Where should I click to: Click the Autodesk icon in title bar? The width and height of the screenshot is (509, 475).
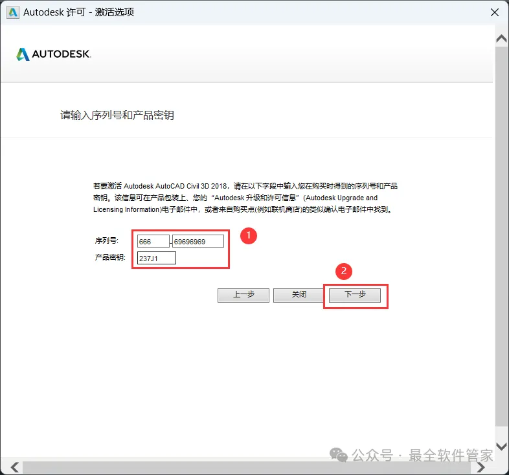click(x=13, y=12)
